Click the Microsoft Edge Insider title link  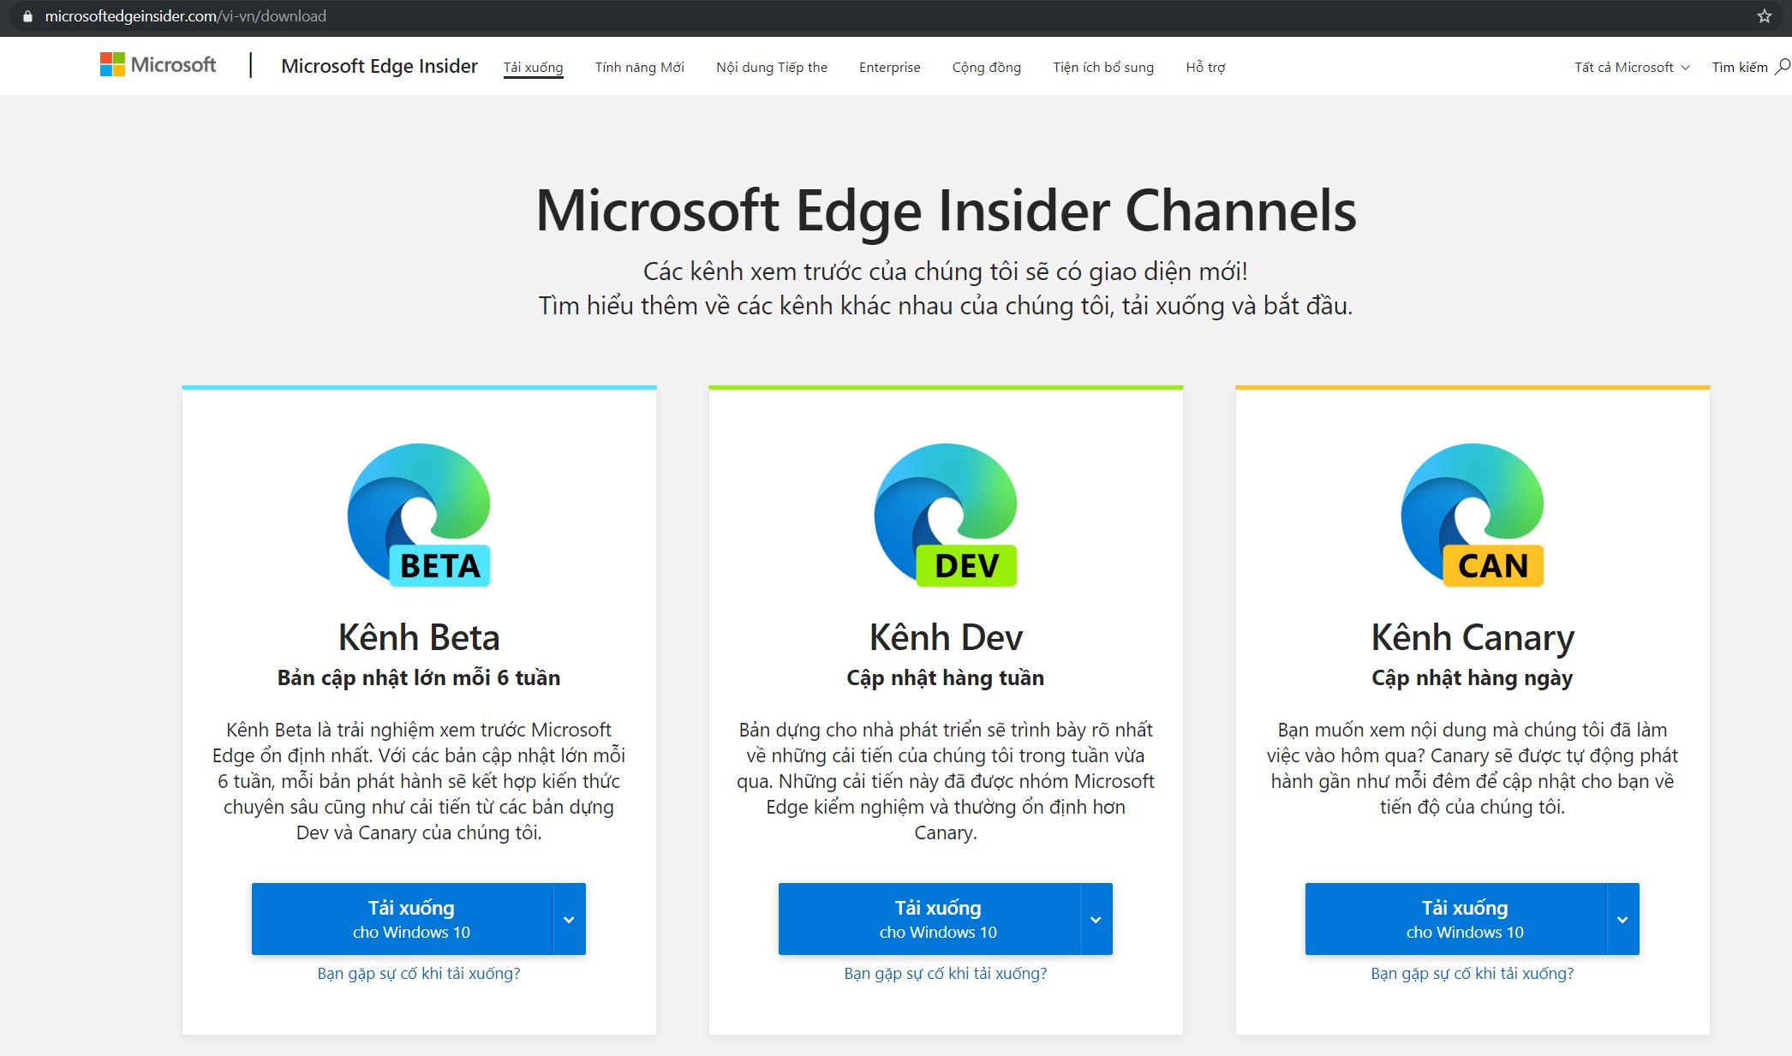[379, 66]
